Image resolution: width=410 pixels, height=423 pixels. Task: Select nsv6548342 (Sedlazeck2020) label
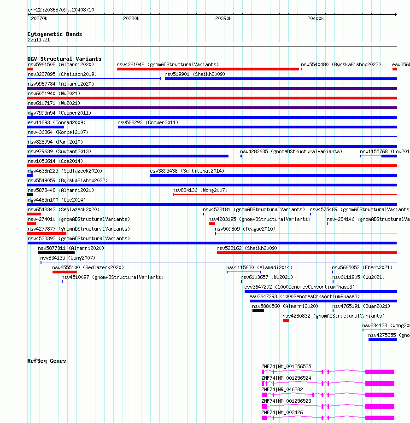click(x=64, y=209)
